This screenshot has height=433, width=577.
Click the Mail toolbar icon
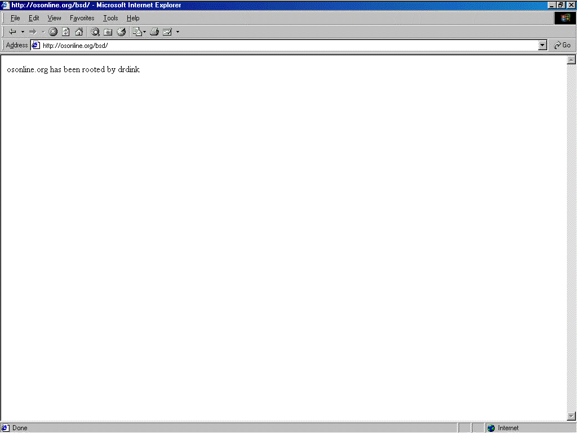137,32
